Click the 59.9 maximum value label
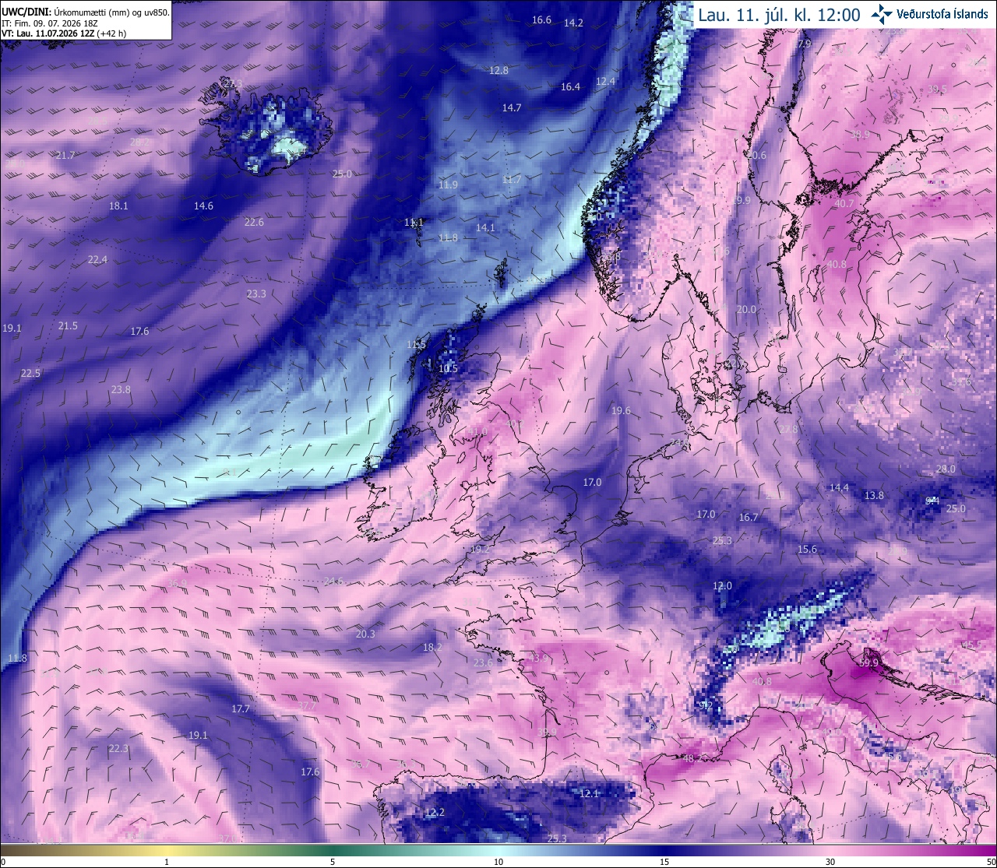Image resolution: width=997 pixels, height=868 pixels. tap(868, 662)
